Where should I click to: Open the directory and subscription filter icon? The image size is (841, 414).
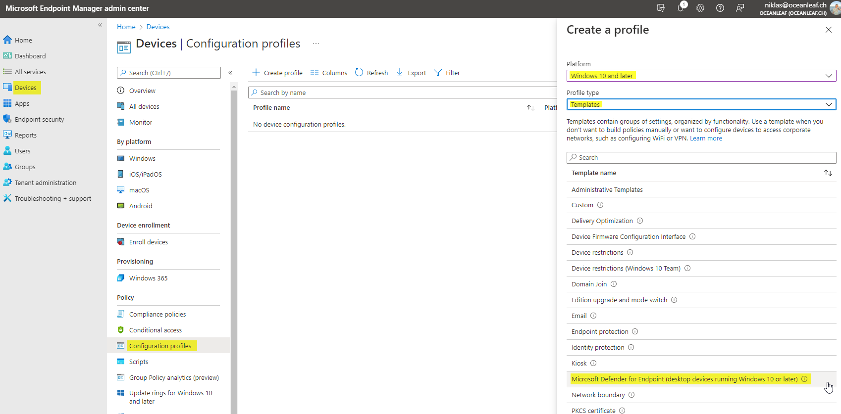click(x=661, y=8)
